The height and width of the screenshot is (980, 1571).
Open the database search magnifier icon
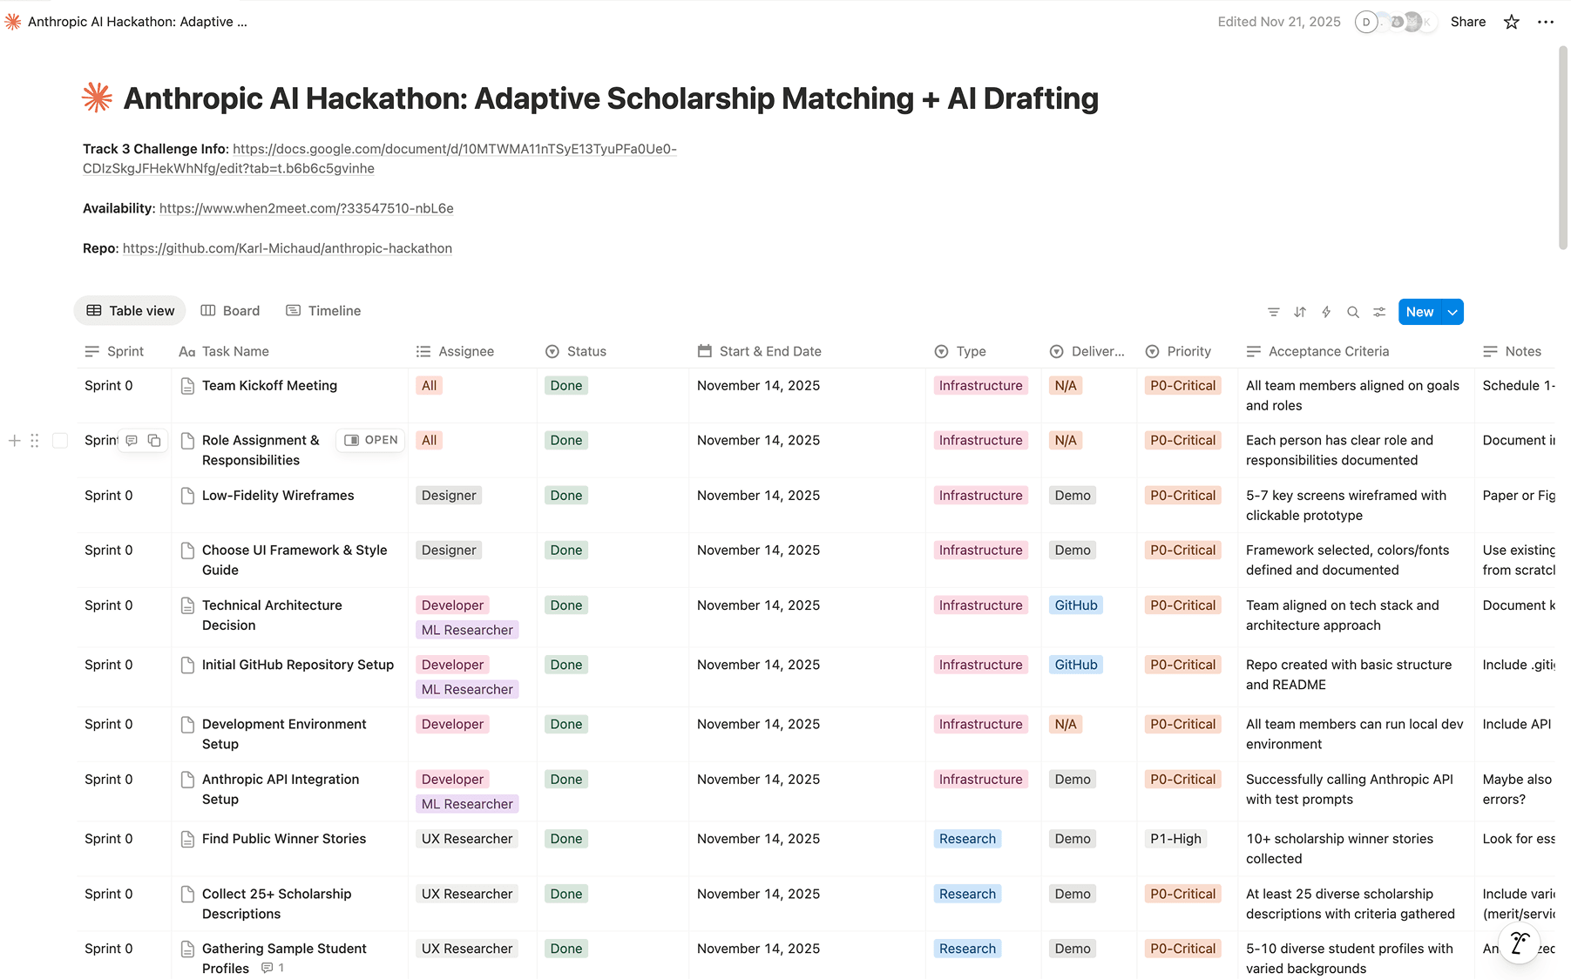(x=1353, y=312)
